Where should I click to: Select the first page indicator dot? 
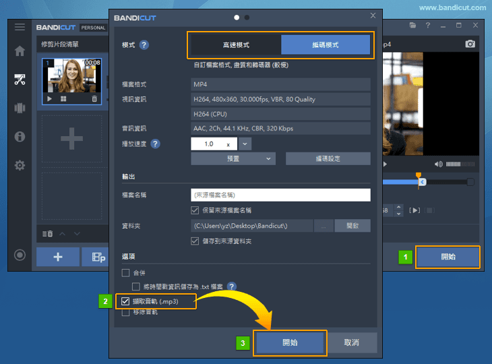coord(237,18)
